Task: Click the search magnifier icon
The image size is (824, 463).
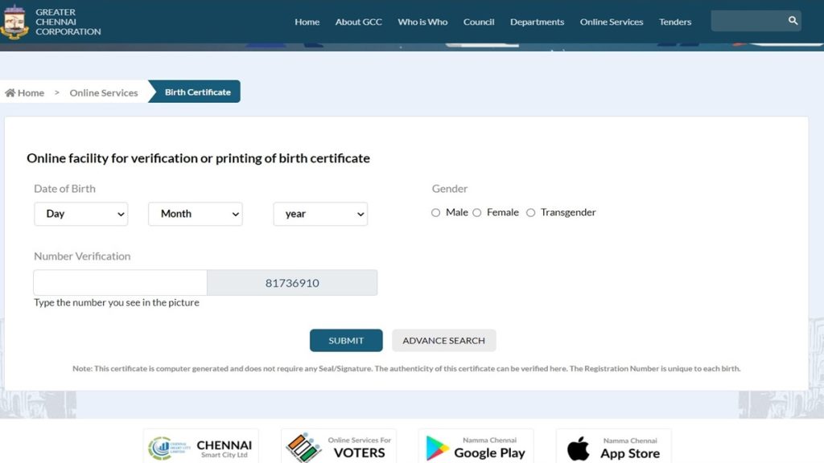Action: 793,20
